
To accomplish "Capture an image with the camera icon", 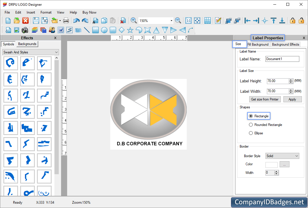I will pos(25,30).
